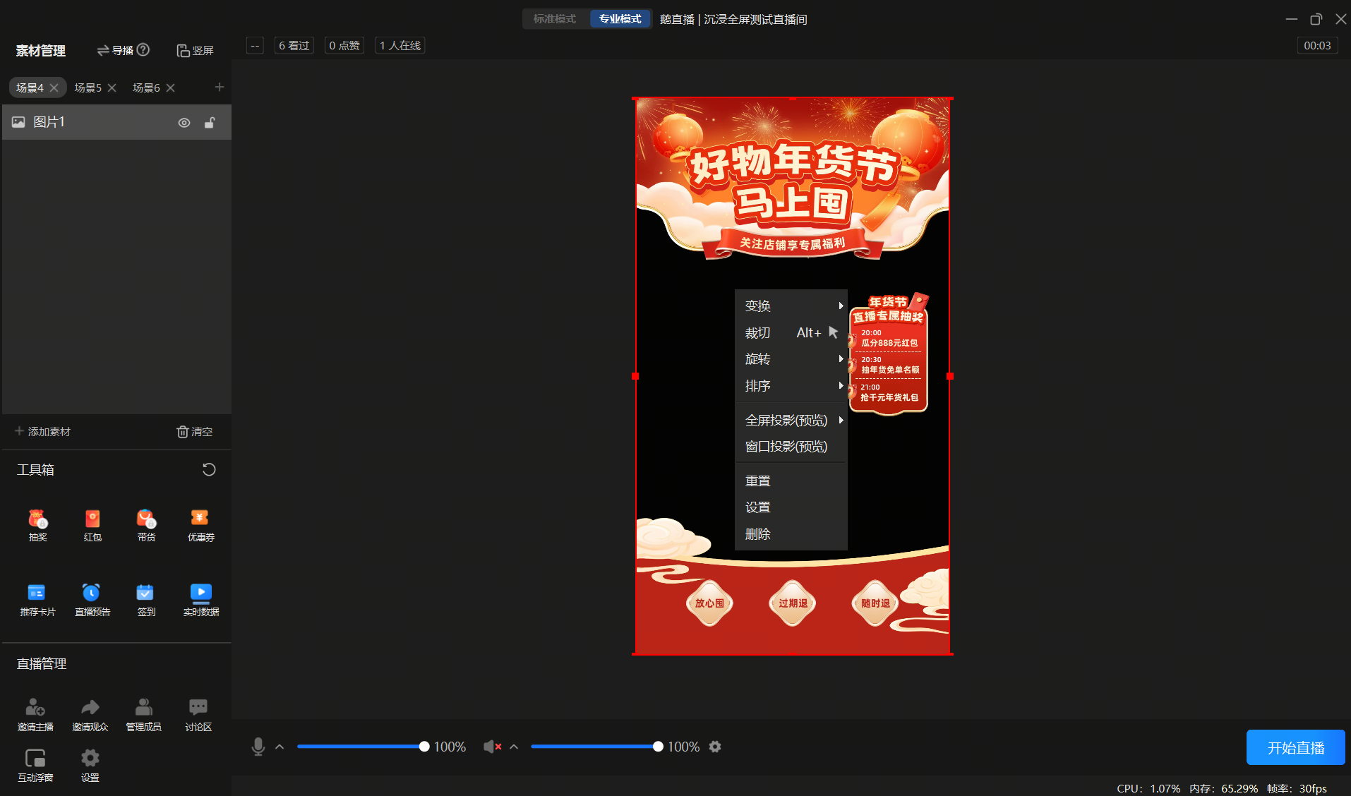Open the 推荐卡片 recommendation card tool
Image resolution: width=1351 pixels, height=796 pixels.
37,600
